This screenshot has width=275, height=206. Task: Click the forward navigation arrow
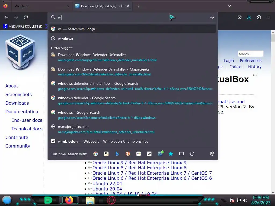tap(16, 17)
